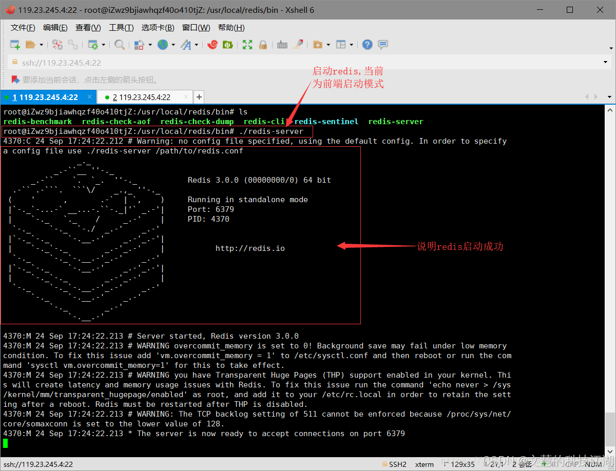Click the New Session icon in toolbar
The height and width of the screenshot is (471, 616).
pyautogui.click(x=15, y=45)
